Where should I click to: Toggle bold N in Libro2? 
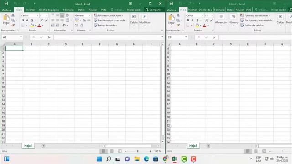[x=188, y=20]
